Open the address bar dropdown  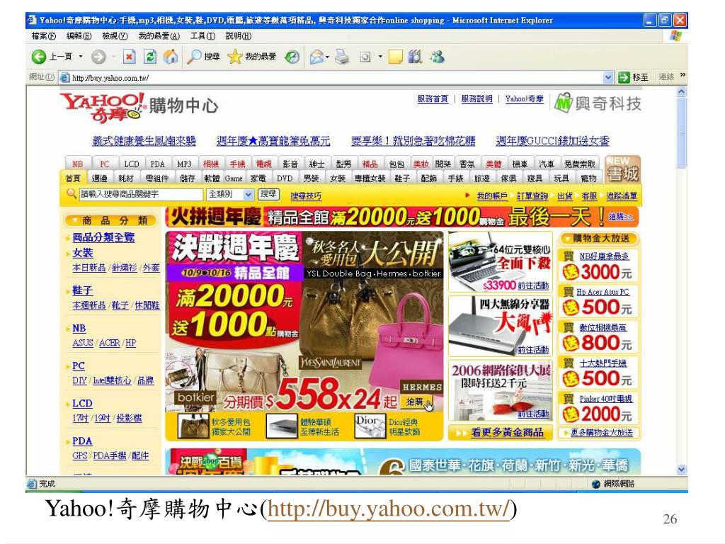(608, 77)
